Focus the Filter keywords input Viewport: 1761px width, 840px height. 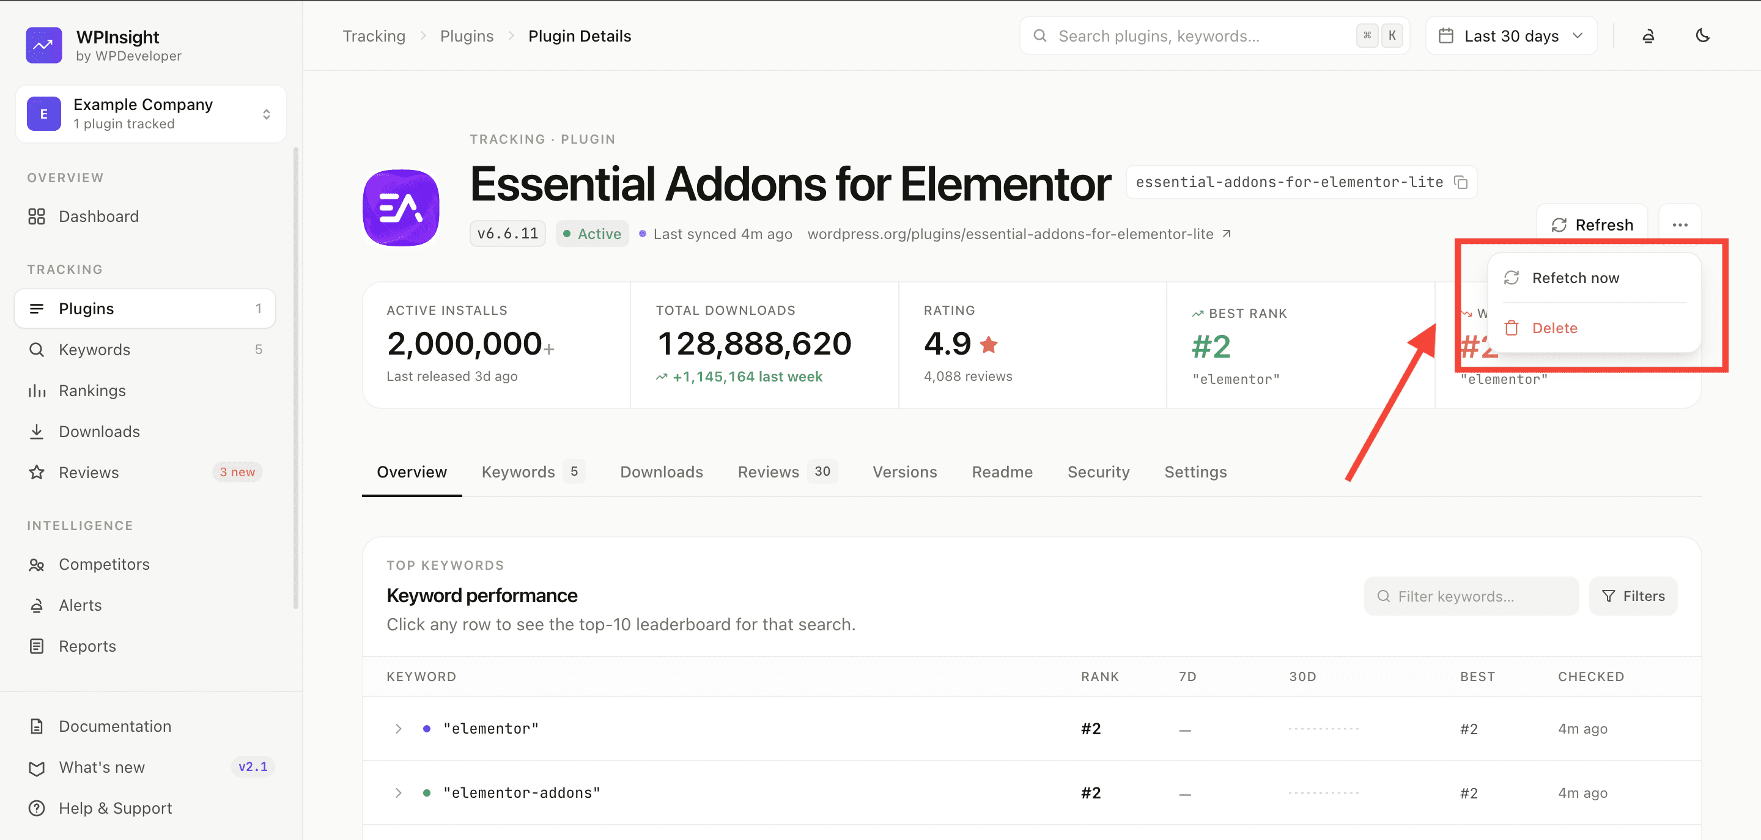[x=1471, y=597]
